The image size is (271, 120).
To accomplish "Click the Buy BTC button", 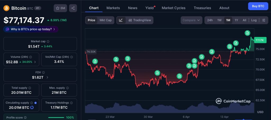I will point(258,6).
